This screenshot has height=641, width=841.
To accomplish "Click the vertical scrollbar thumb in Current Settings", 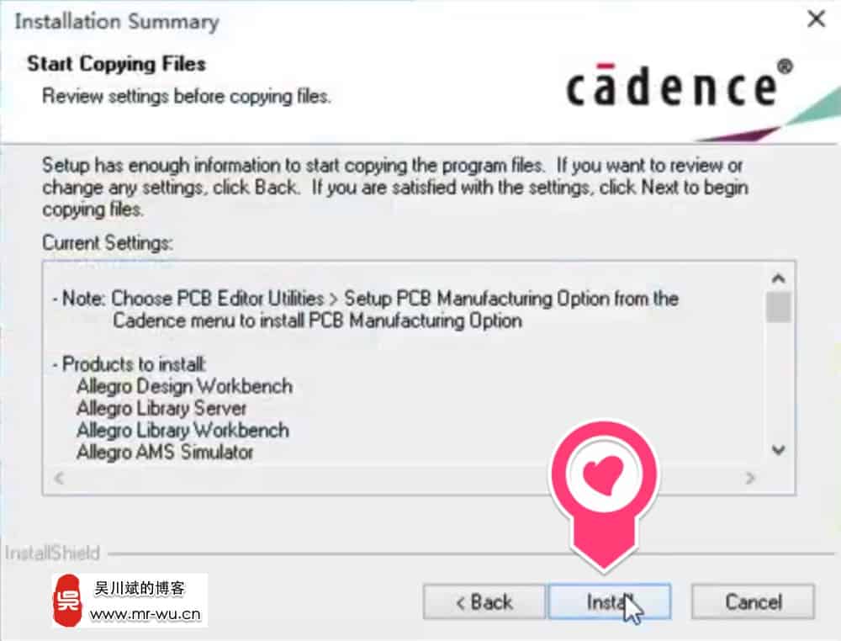I will pyautogui.click(x=778, y=307).
